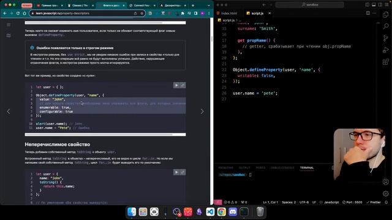Click Chrome back arrow
The width and height of the screenshot is (392, 220).
pos(5,13)
